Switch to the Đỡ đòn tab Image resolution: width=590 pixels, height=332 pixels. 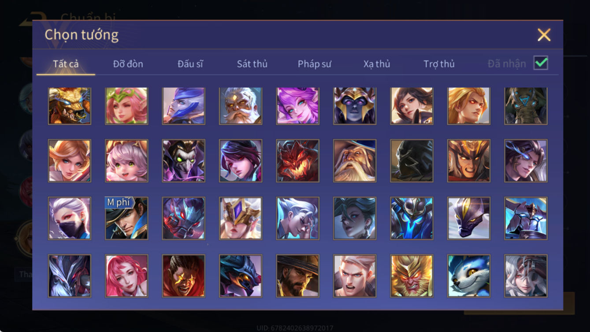click(x=128, y=64)
